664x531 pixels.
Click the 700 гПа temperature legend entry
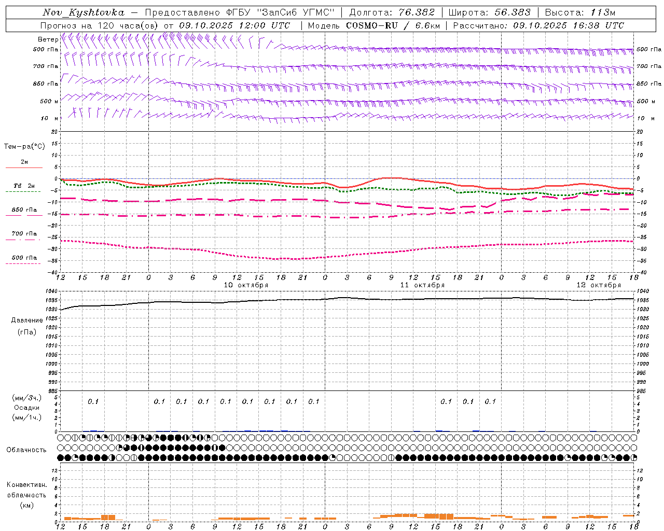[24, 234]
